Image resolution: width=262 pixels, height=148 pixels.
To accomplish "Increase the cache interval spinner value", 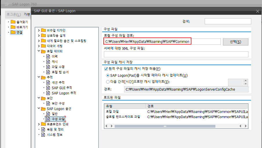I will [x=245, y=81].
